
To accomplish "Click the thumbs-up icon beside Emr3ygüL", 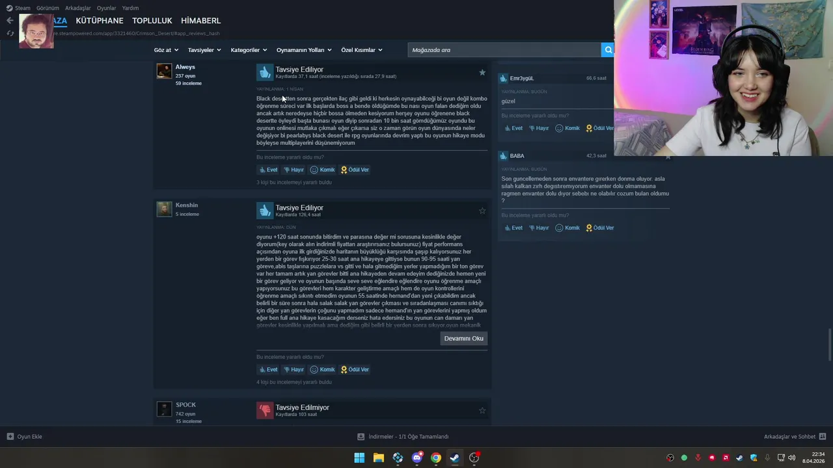I will [x=503, y=79].
